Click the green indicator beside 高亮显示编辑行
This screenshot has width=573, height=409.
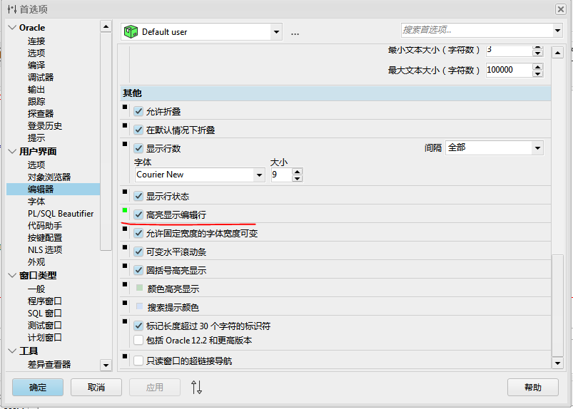tap(125, 210)
